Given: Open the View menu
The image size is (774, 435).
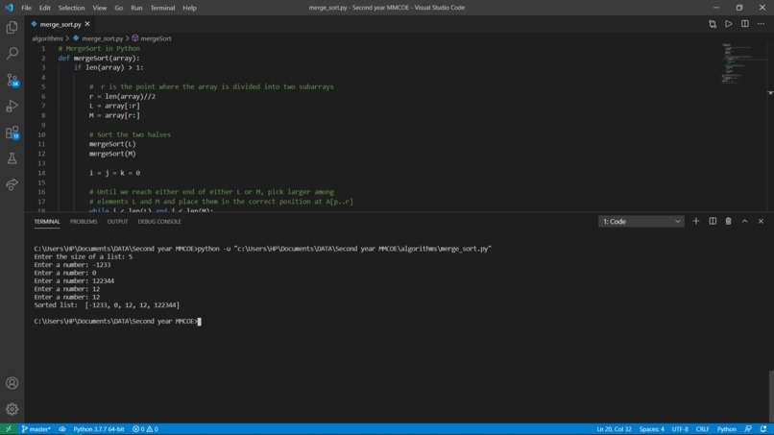Looking at the screenshot, I should point(100,8).
